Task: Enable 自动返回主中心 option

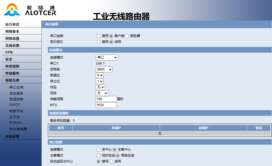Action: (112, 161)
